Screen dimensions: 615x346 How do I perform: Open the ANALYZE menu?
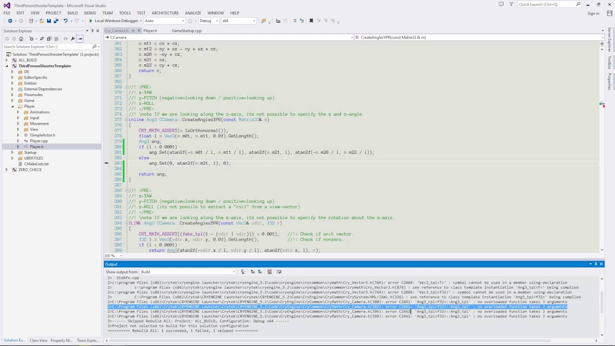[x=193, y=13]
